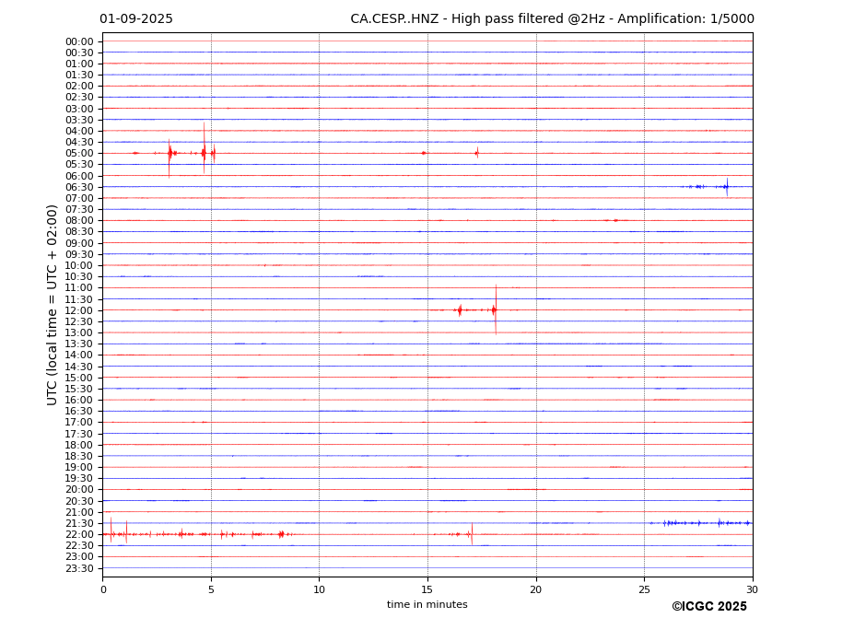Select the 06:00 row label
The image size is (854, 641).
(79, 176)
